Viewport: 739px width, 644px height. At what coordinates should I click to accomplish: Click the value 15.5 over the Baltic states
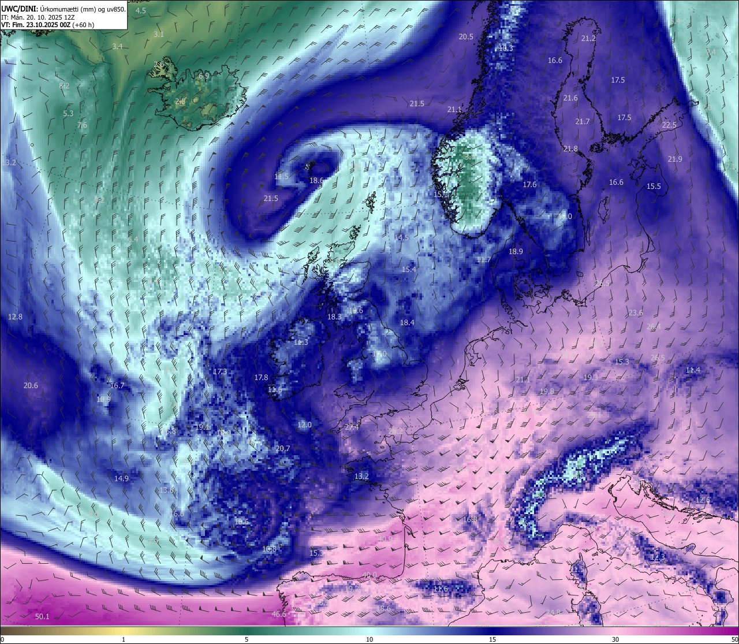click(654, 187)
